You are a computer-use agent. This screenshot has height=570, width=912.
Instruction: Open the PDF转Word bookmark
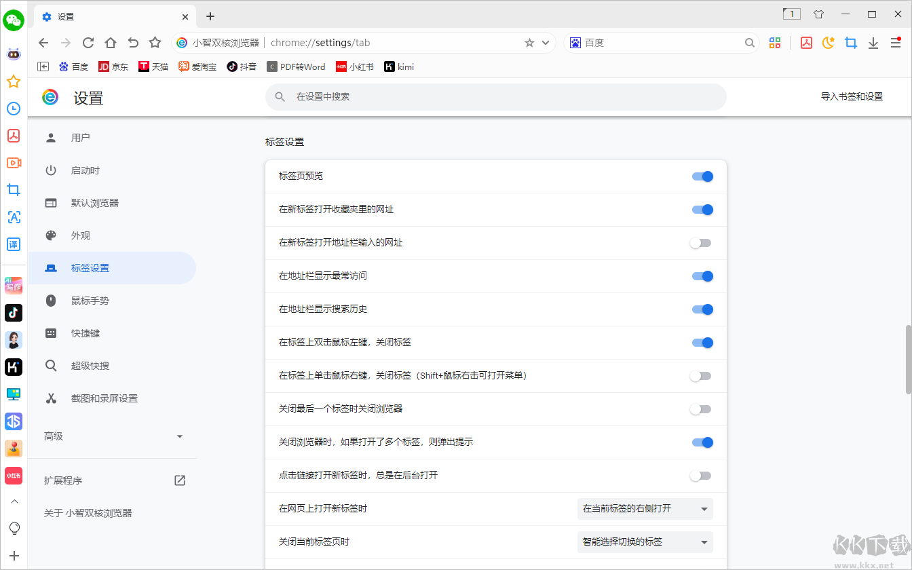tap(296, 66)
